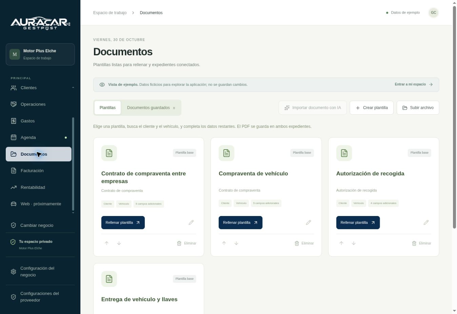This screenshot has height=314, width=457.
Task: Open Agenda from the sidebar
Action: click(x=39, y=138)
